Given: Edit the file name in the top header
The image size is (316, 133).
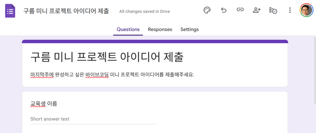Looking at the screenshot, I should click(66, 11).
